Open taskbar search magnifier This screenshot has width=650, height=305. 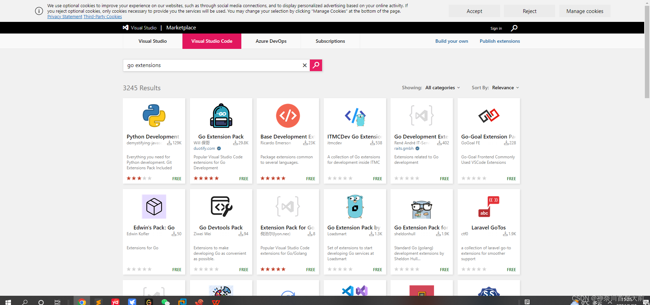[25, 302]
